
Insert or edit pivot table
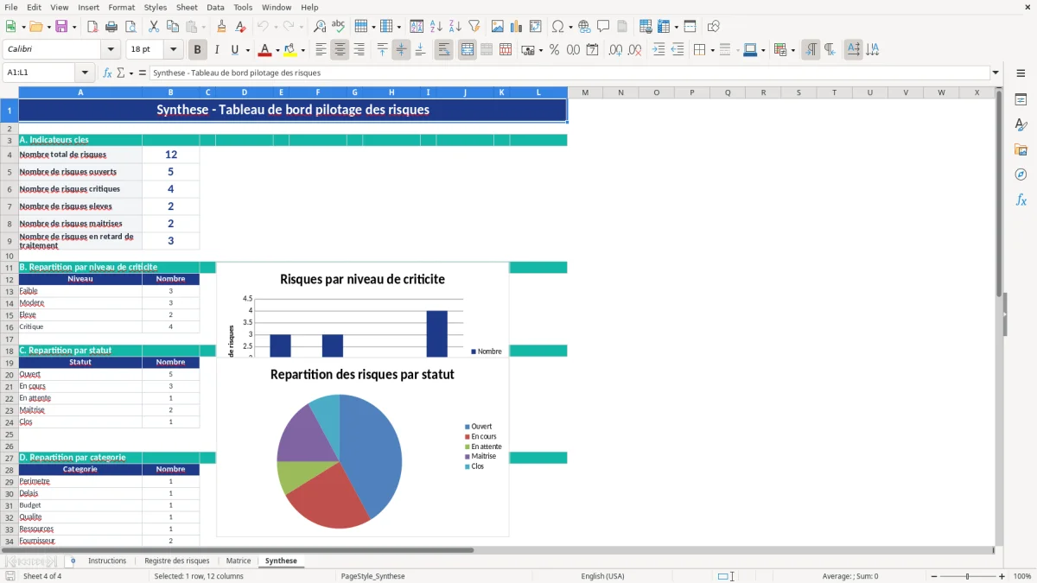(536, 27)
